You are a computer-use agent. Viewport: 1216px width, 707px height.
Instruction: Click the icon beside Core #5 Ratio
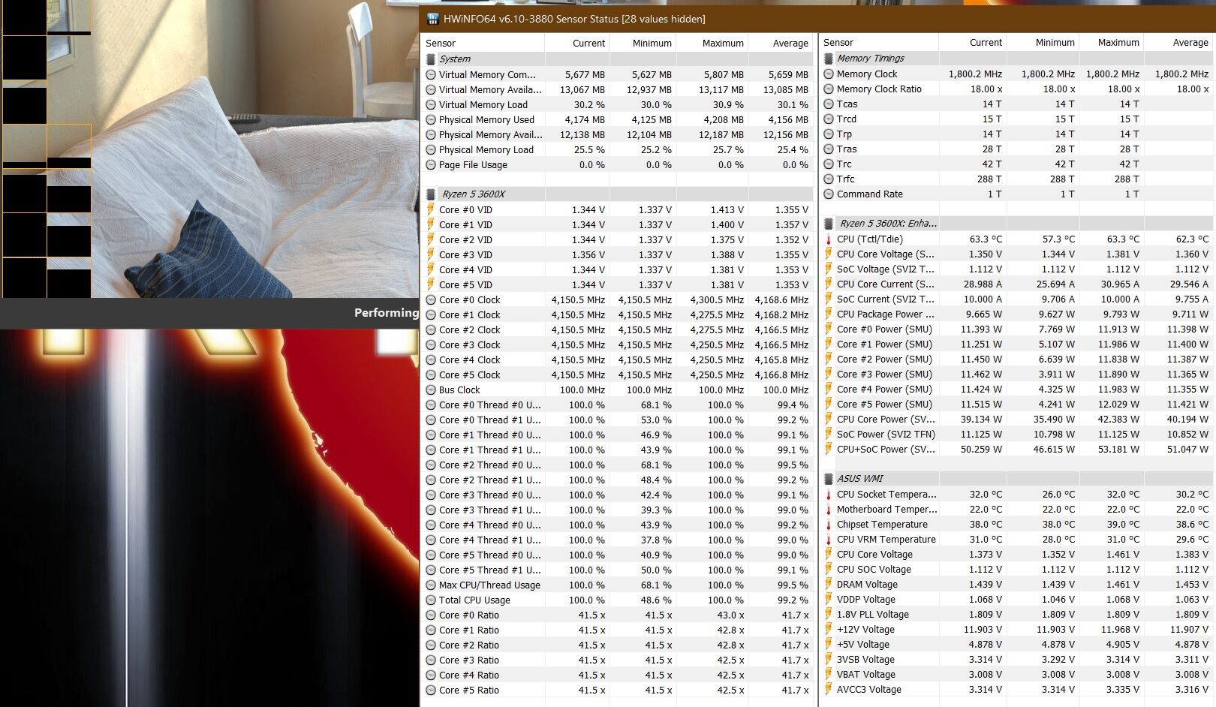[431, 690]
